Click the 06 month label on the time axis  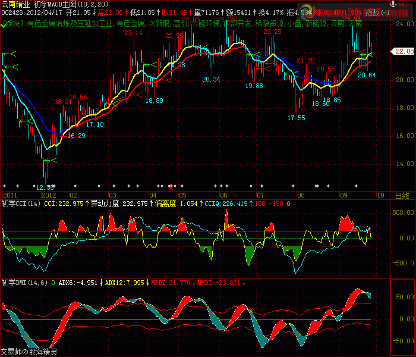point(223,196)
